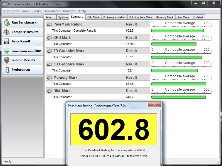Select the PassMark Rating section header

98,24
